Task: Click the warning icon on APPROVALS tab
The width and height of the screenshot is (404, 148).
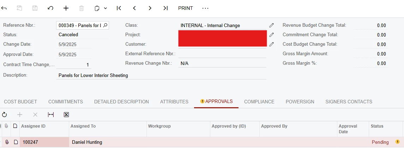Action: (x=202, y=101)
